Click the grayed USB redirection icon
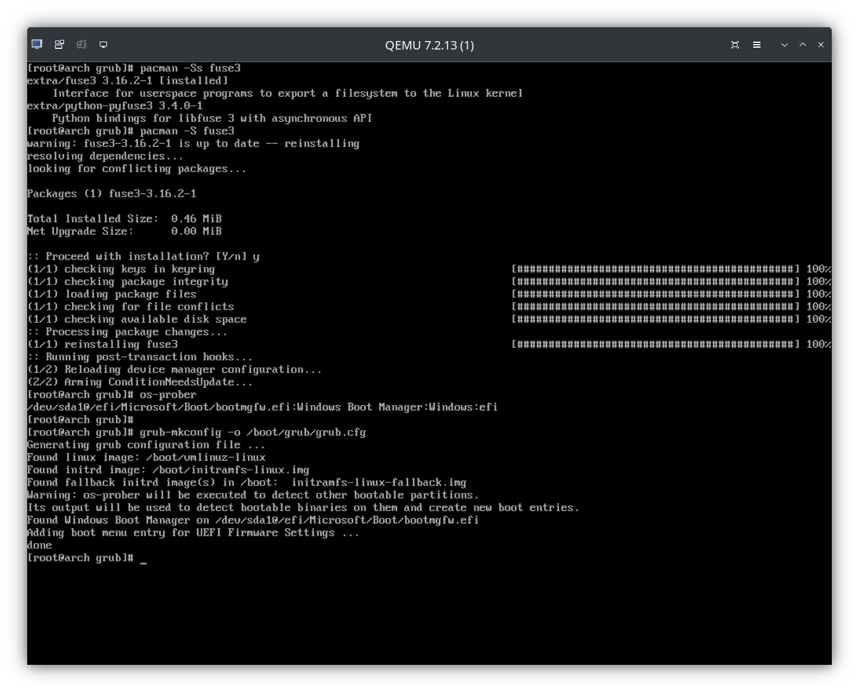The image size is (859, 692). 81,44
